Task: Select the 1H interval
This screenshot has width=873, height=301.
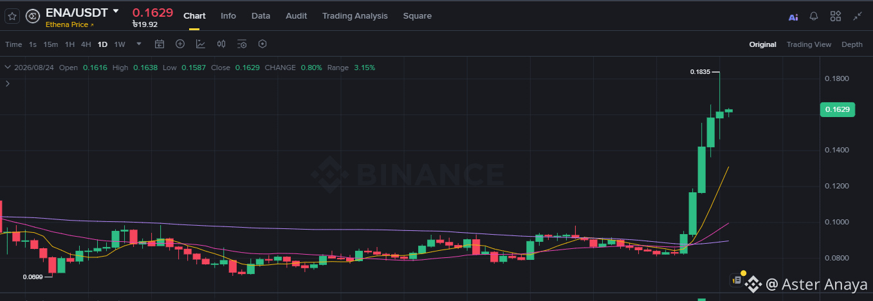Action: coord(69,44)
